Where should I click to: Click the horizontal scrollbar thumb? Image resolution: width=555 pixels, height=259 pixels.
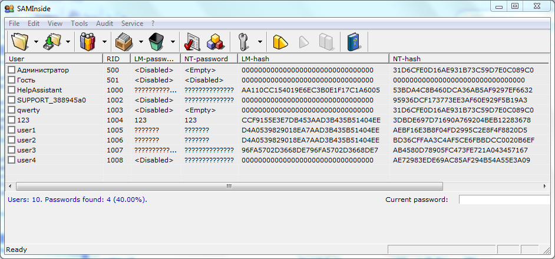pyautogui.click(x=229, y=186)
